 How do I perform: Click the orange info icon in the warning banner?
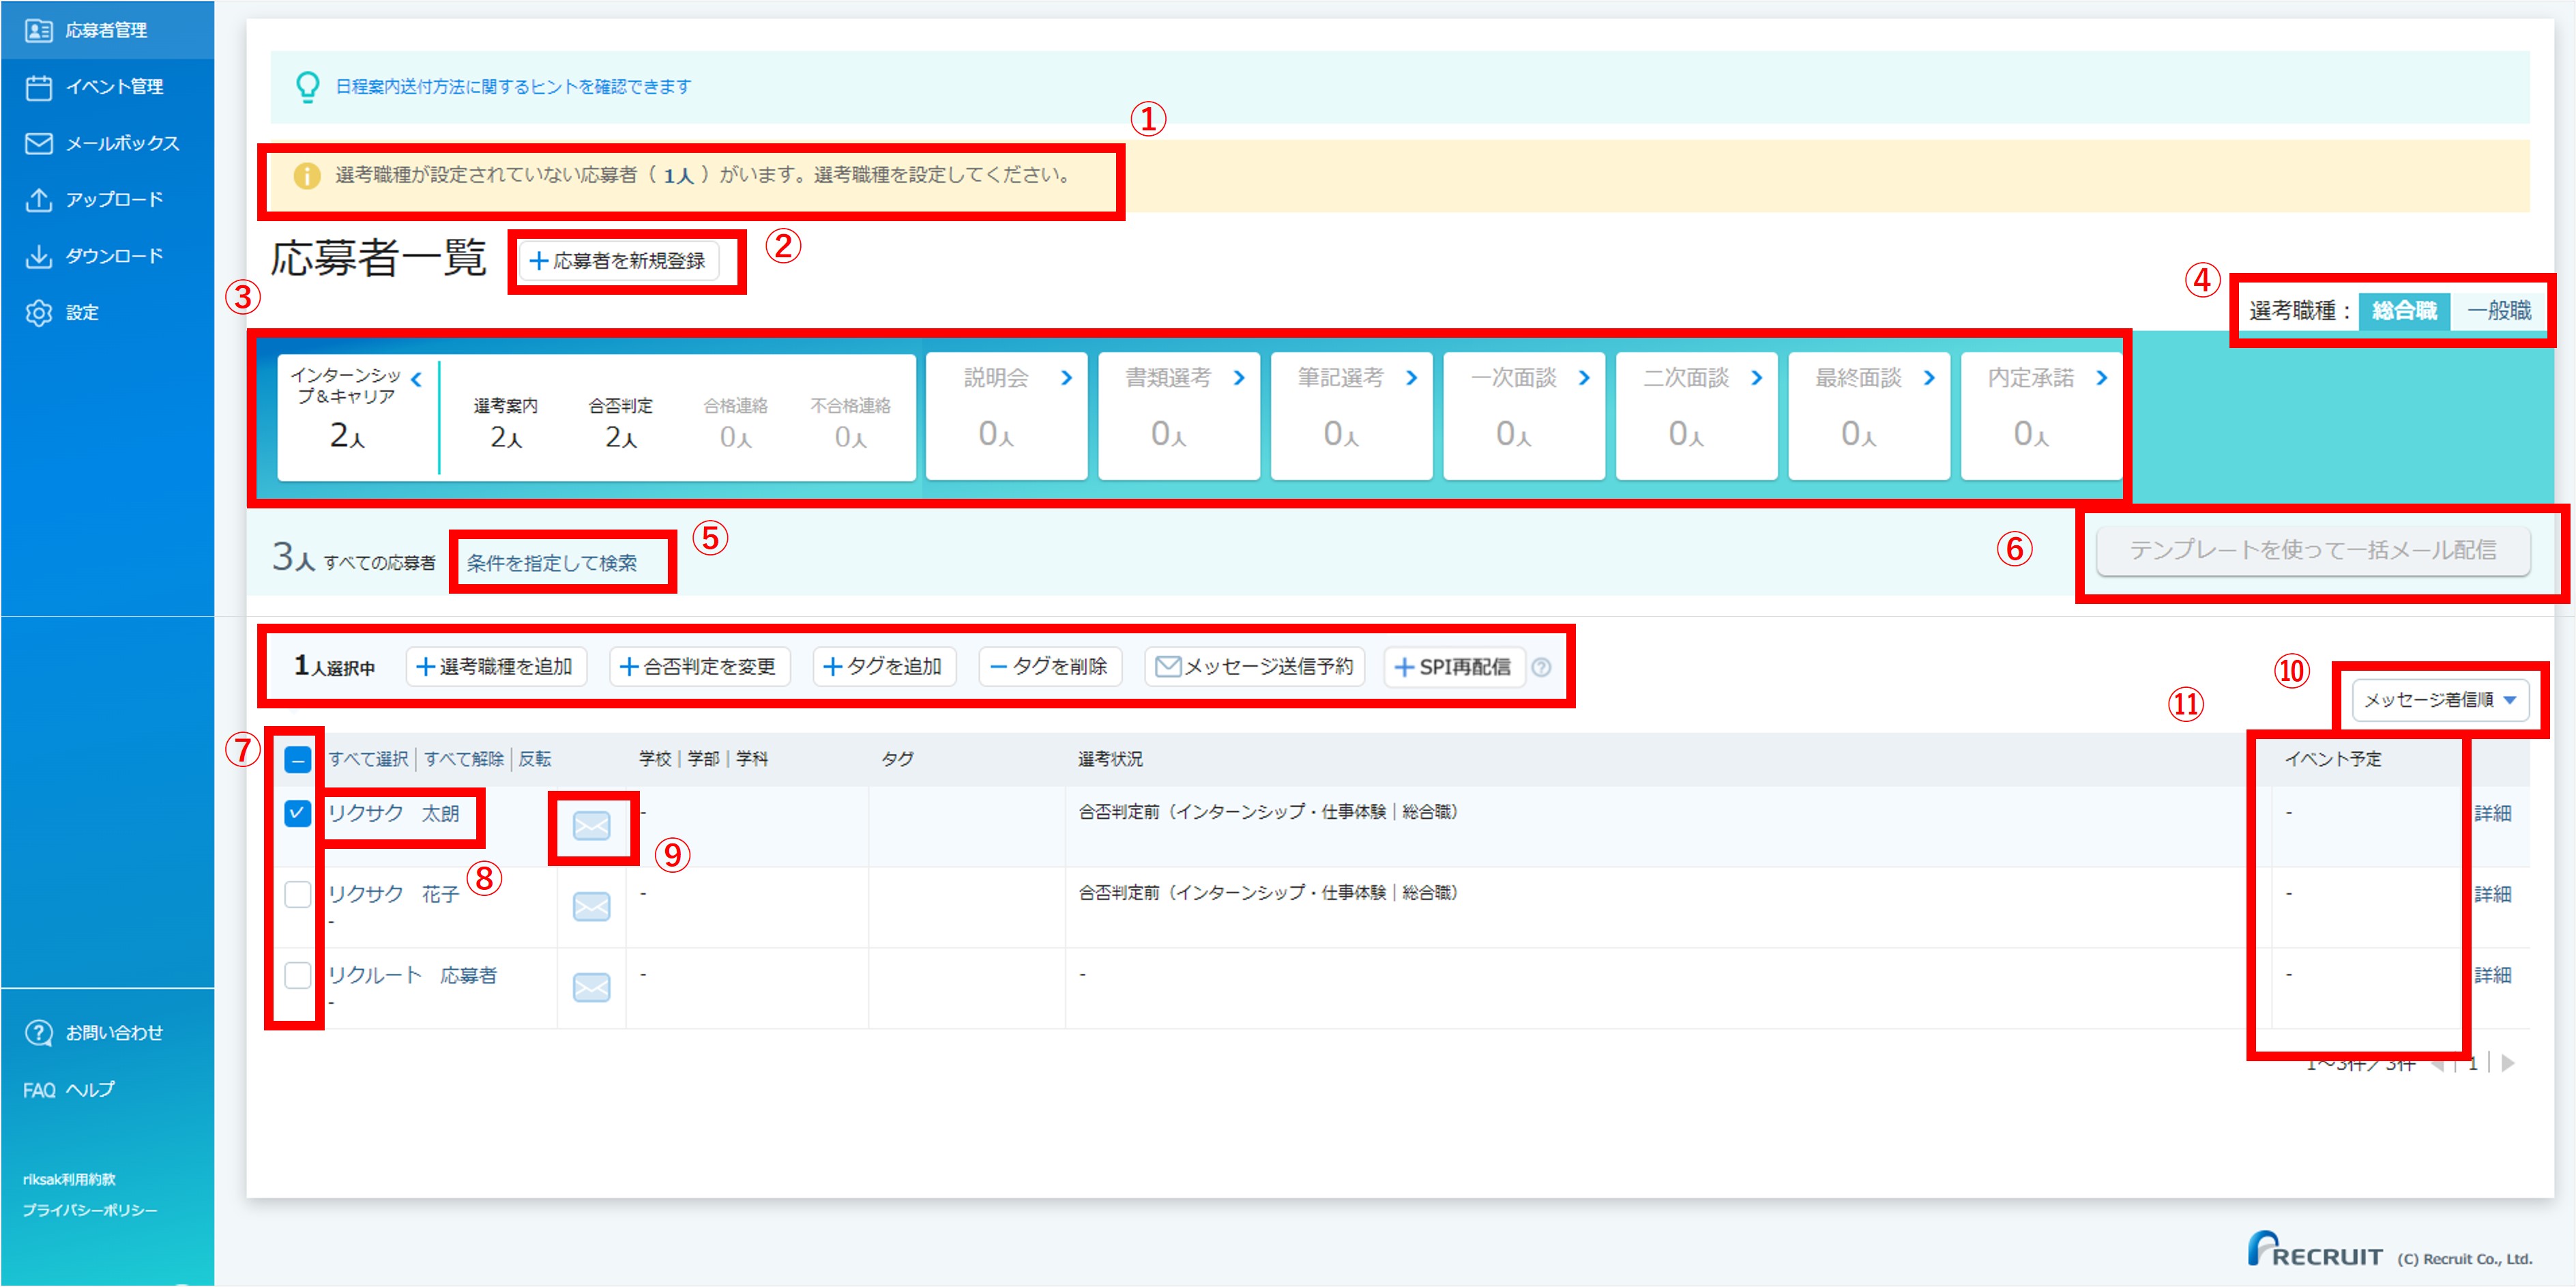pyautogui.click(x=307, y=176)
